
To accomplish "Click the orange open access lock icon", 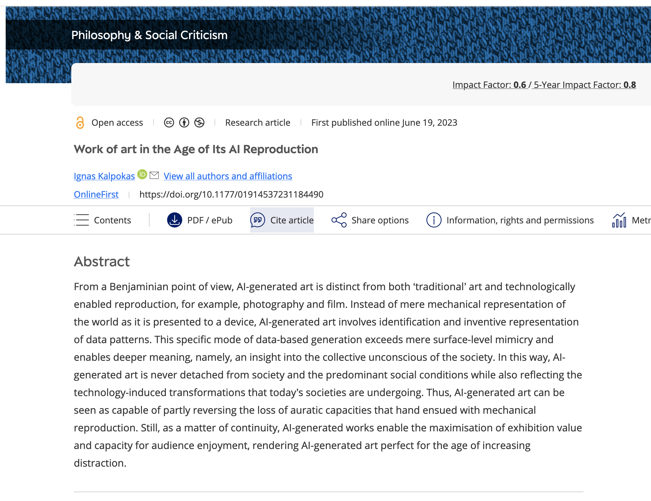I will (x=80, y=123).
